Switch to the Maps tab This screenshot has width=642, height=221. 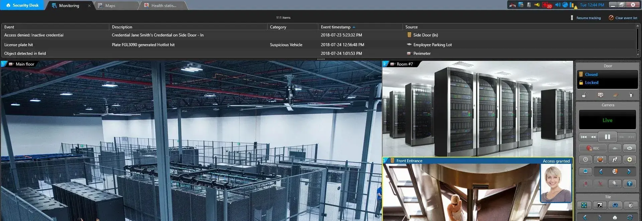pos(110,6)
